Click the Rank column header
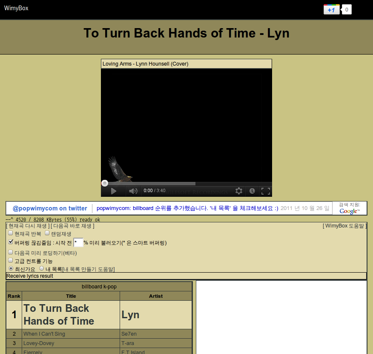This screenshot has width=373, height=354. [14, 296]
